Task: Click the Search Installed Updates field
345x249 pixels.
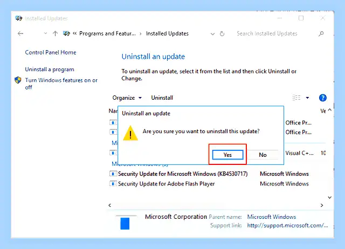Action: coord(267,33)
